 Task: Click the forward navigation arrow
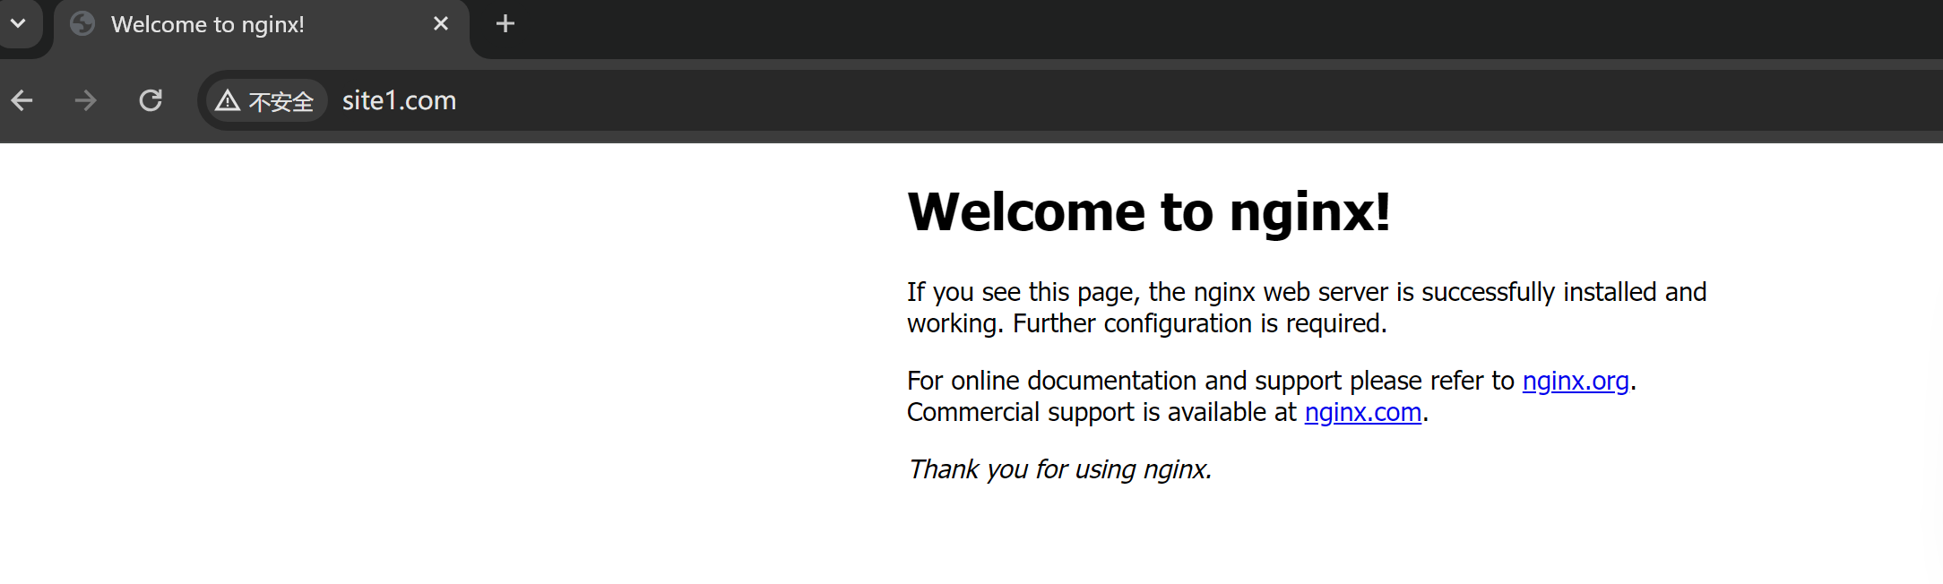[x=86, y=100]
